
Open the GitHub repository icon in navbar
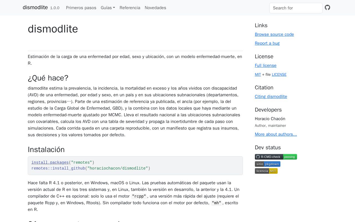coord(328,7)
